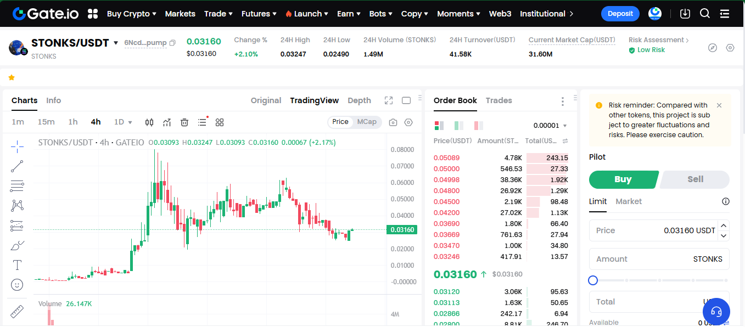Switch order side to Sell
The image size is (745, 327).
coord(695,179)
